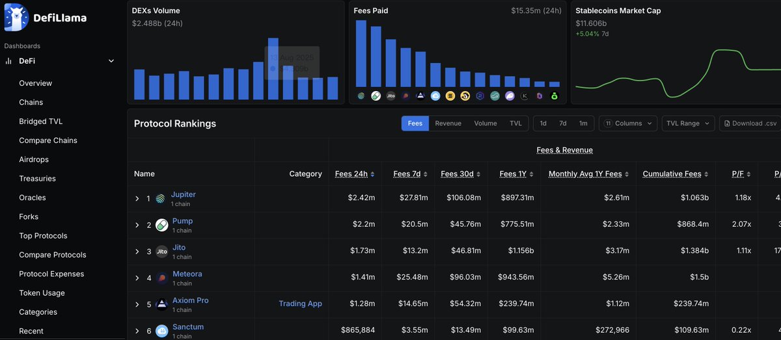The width and height of the screenshot is (781, 340).
Task: Select the 1d period option
Action: click(543, 124)
